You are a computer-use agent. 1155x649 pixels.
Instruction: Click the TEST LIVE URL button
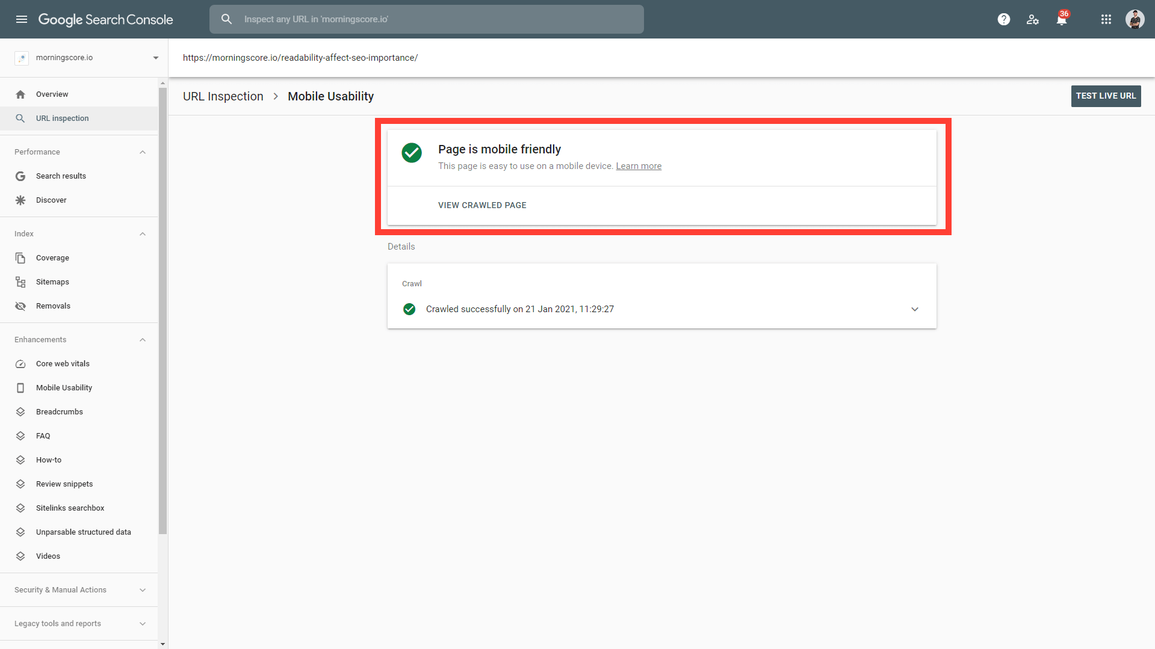click(x=1106, y=96)
